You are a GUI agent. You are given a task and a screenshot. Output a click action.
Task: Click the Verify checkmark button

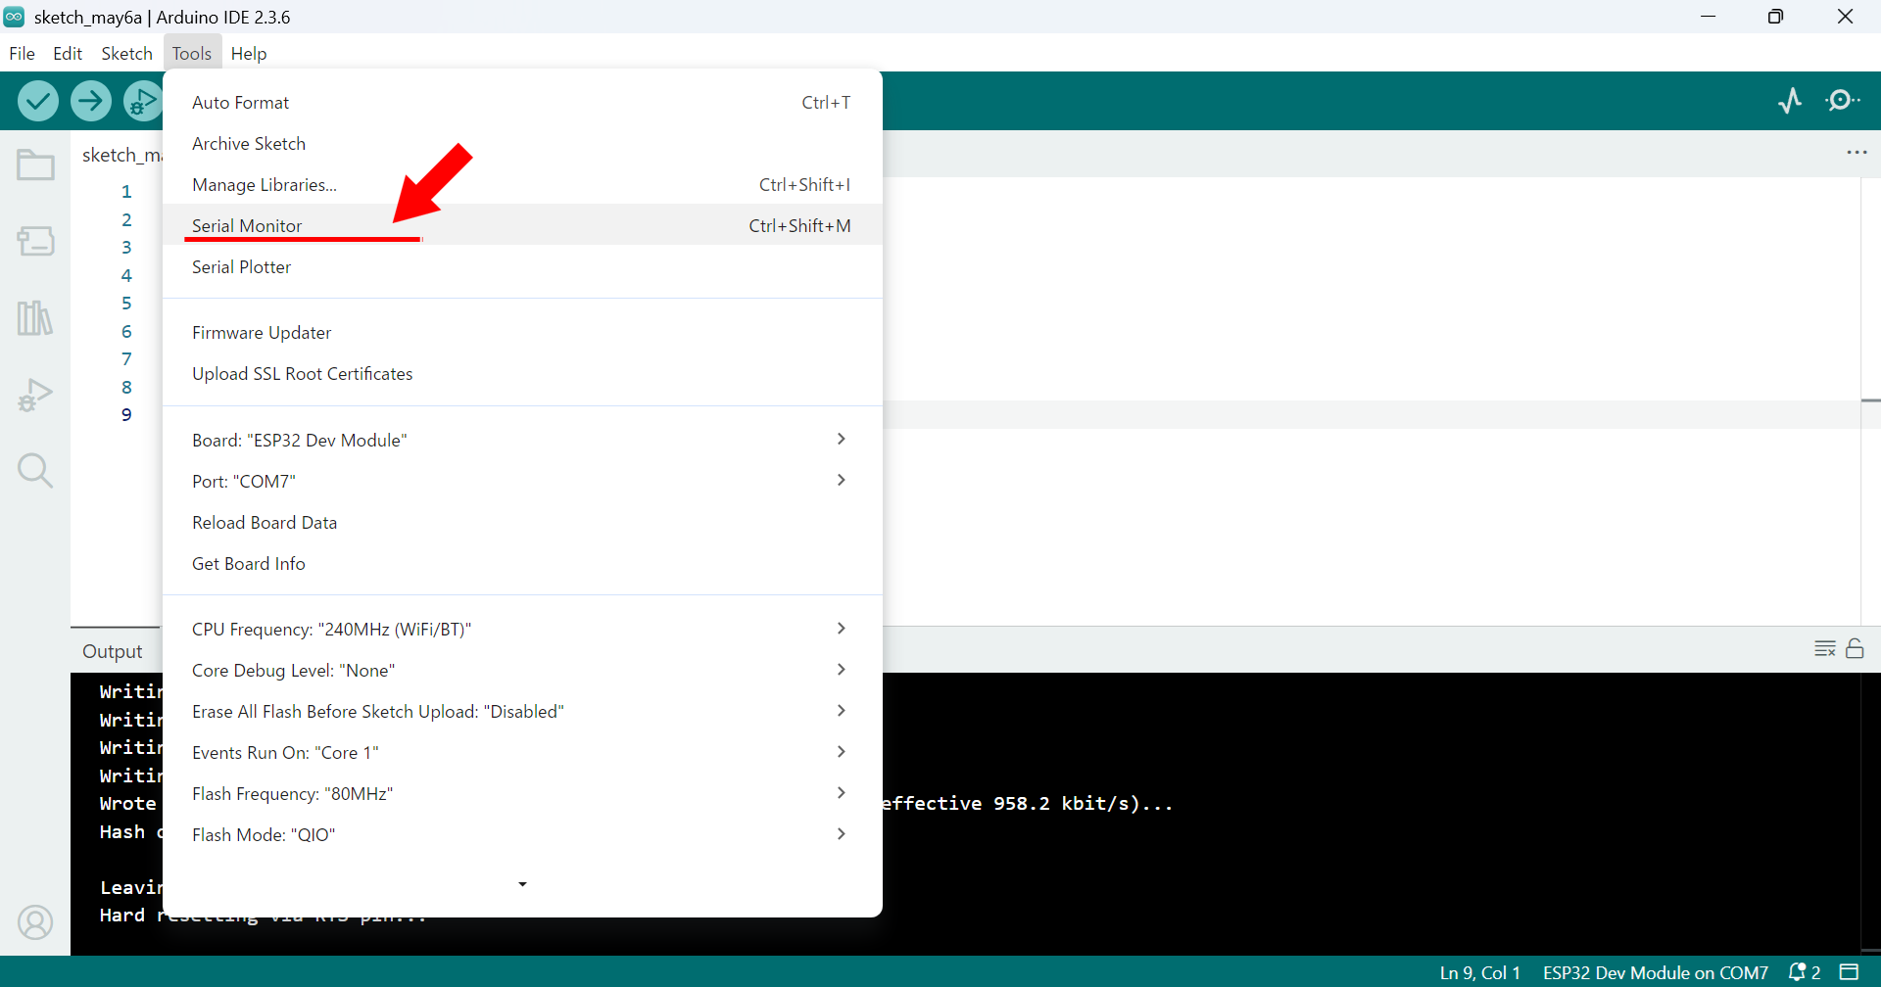pyautogui.click(x=38, y=101)
